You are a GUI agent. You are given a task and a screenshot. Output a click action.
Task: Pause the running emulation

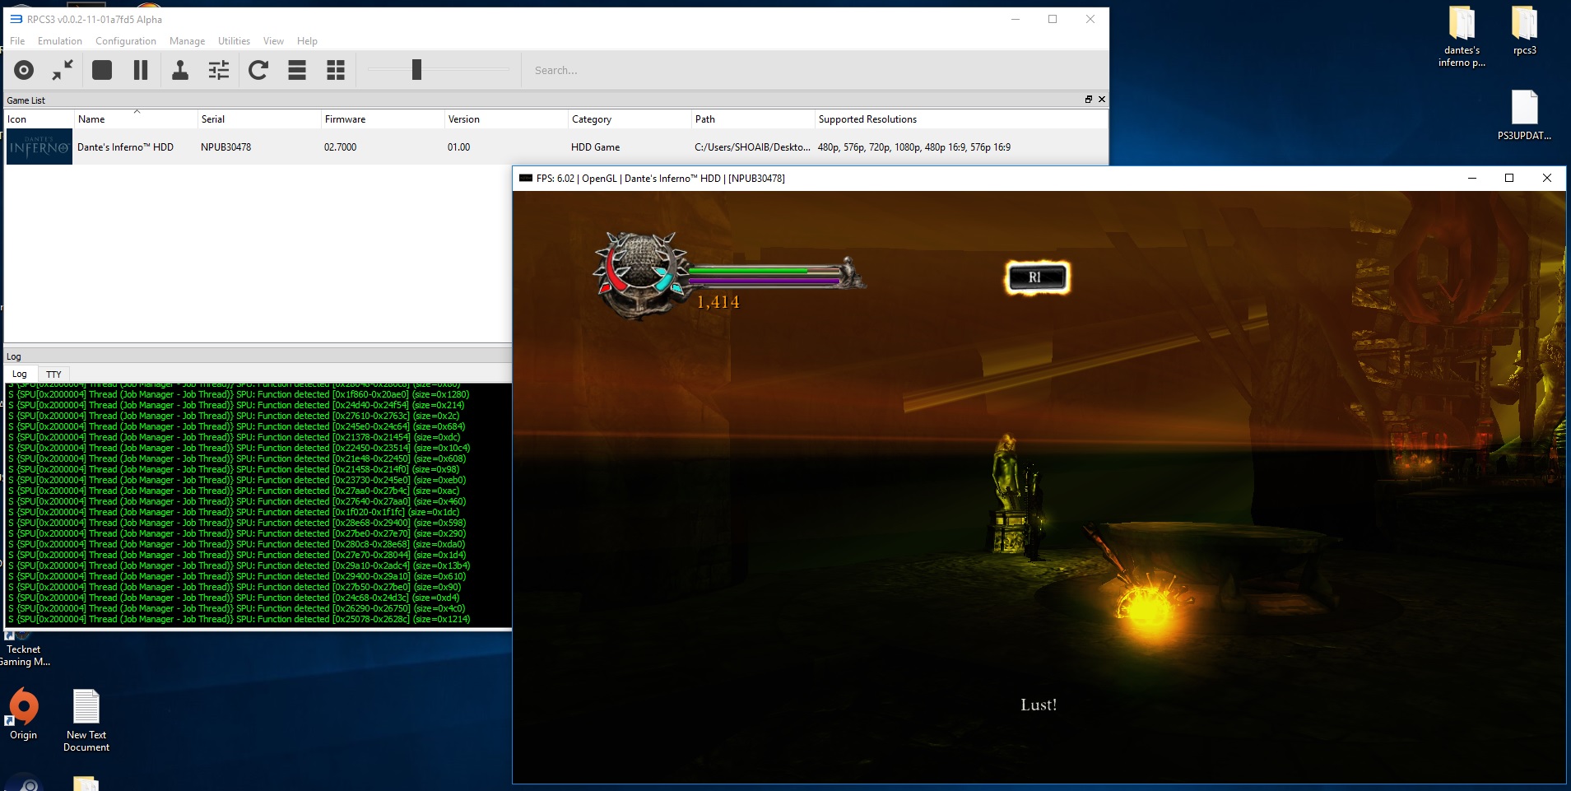click(141, 71)
